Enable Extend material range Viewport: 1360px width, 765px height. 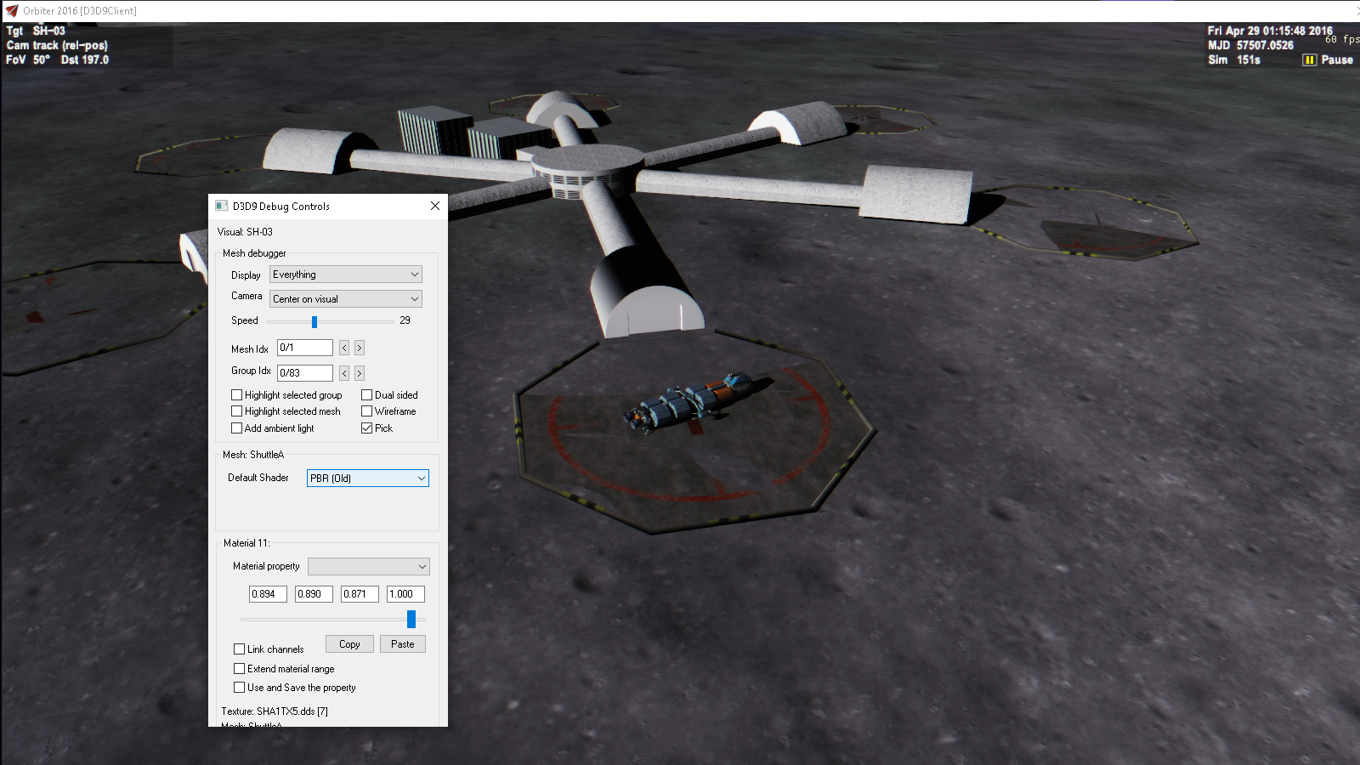tap(239, 669)
